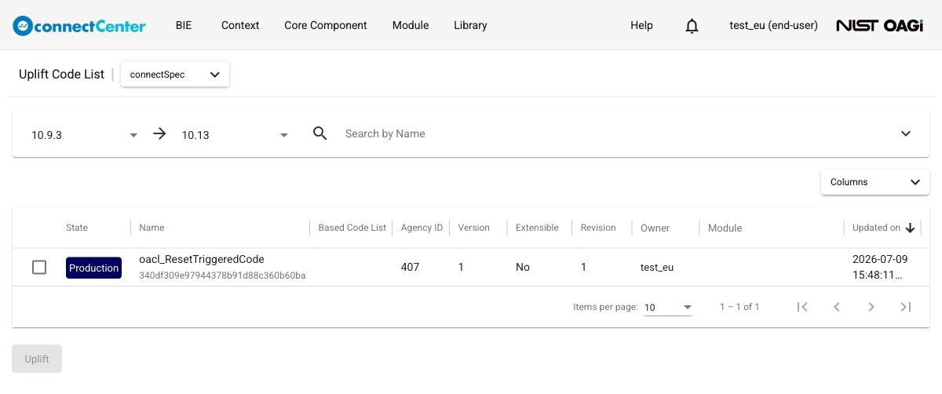
Task: Open the Module menu
Action: [x=411, y=25]
